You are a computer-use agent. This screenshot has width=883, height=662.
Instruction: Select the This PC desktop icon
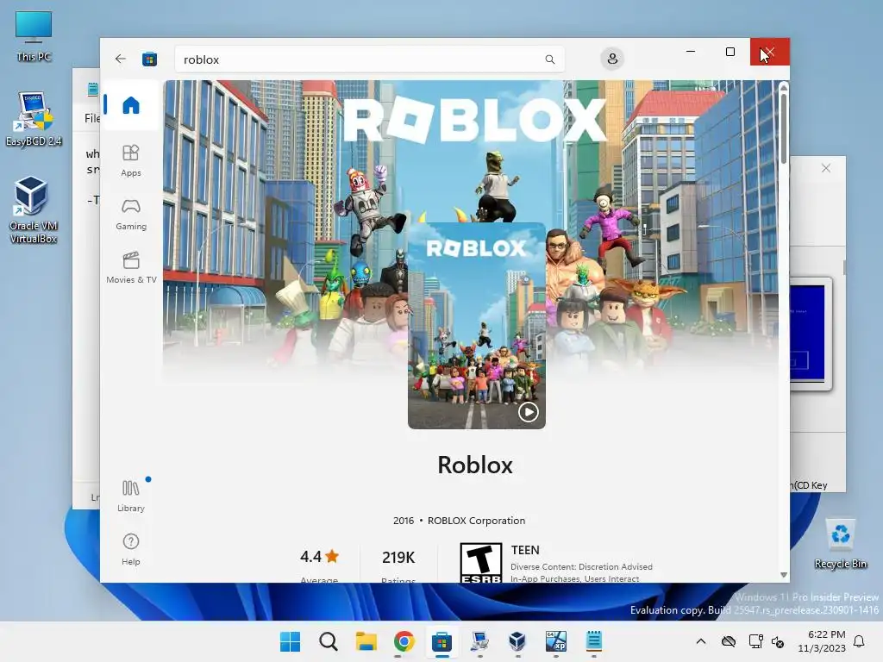pos(34,35)
